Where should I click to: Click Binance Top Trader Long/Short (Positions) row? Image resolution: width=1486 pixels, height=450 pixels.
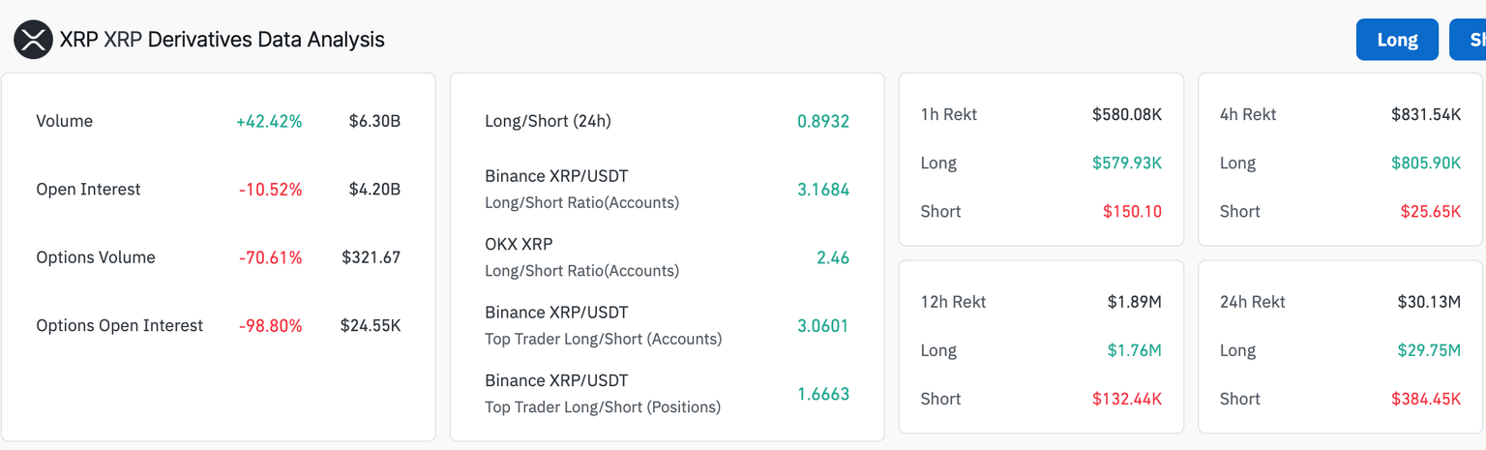[x=603, y=393]
